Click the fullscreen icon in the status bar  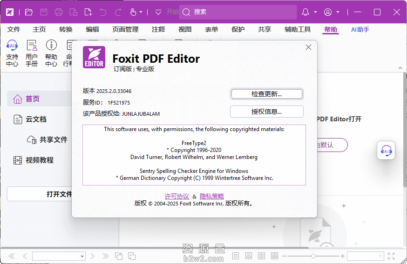pyautogui.click(x=391, y=256)
